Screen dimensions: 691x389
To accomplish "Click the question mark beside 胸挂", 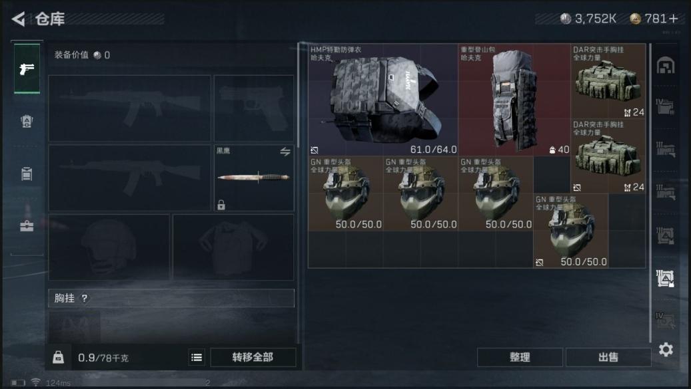I will (x=84, y=298).
